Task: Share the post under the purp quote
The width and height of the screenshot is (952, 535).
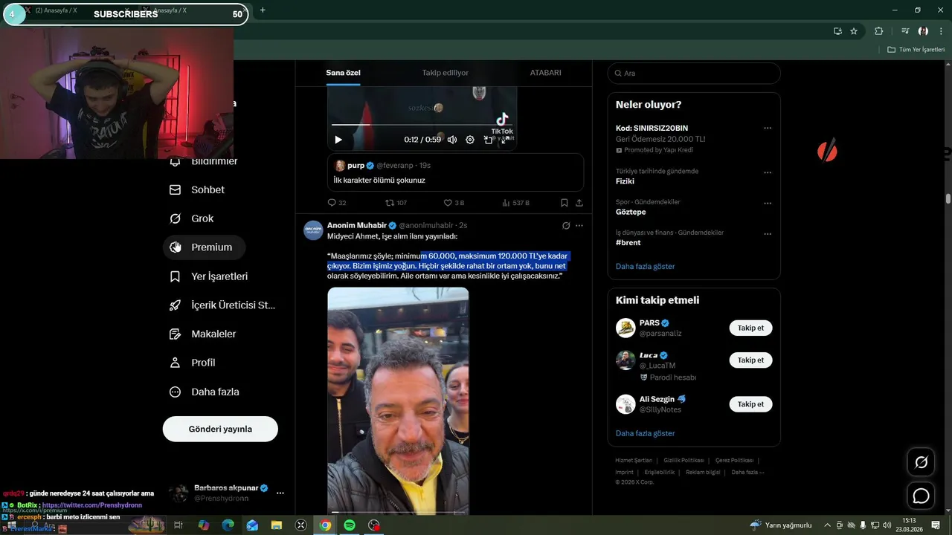Action: tap(579, 203)
